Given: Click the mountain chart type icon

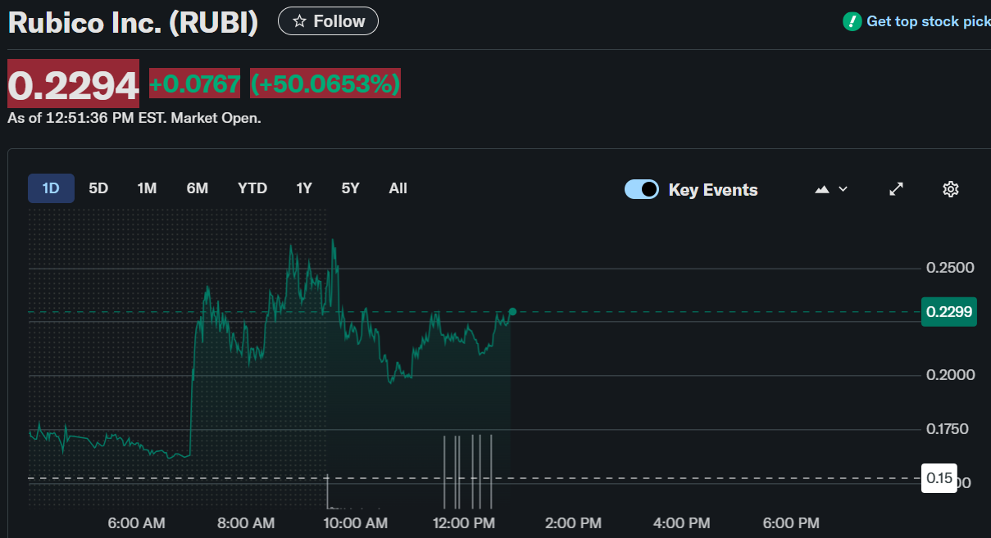Looking at the screenshot, I should click(822, 189).
